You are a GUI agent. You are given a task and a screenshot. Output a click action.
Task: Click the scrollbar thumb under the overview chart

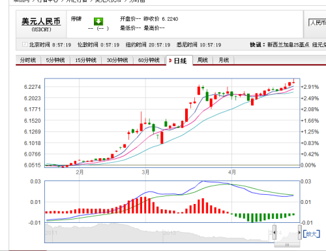(x=287, y=245)
